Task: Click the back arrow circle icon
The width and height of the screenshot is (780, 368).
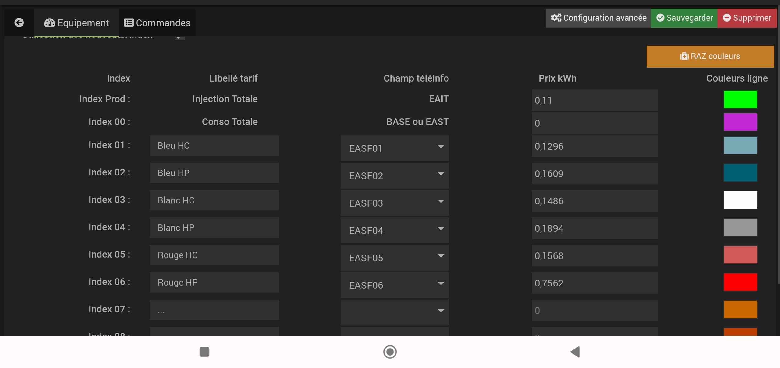Action: click(19, 23)
